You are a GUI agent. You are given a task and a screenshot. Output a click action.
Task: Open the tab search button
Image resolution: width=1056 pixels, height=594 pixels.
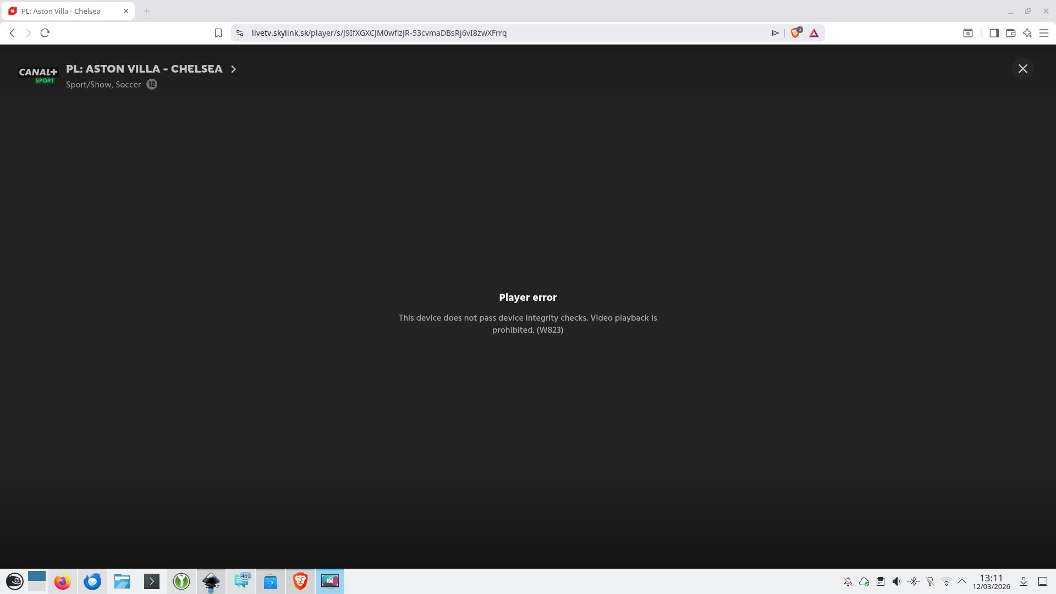(x=967, y=33)
